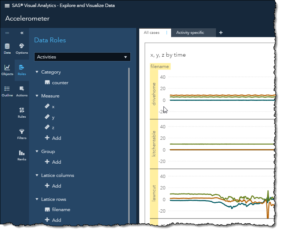
Task: Click the chart title x, y, z by time
Action: 168,55
